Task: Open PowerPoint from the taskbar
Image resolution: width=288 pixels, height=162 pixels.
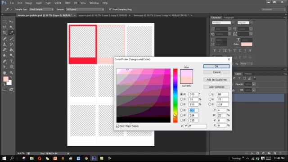Action: click(55, 158)
